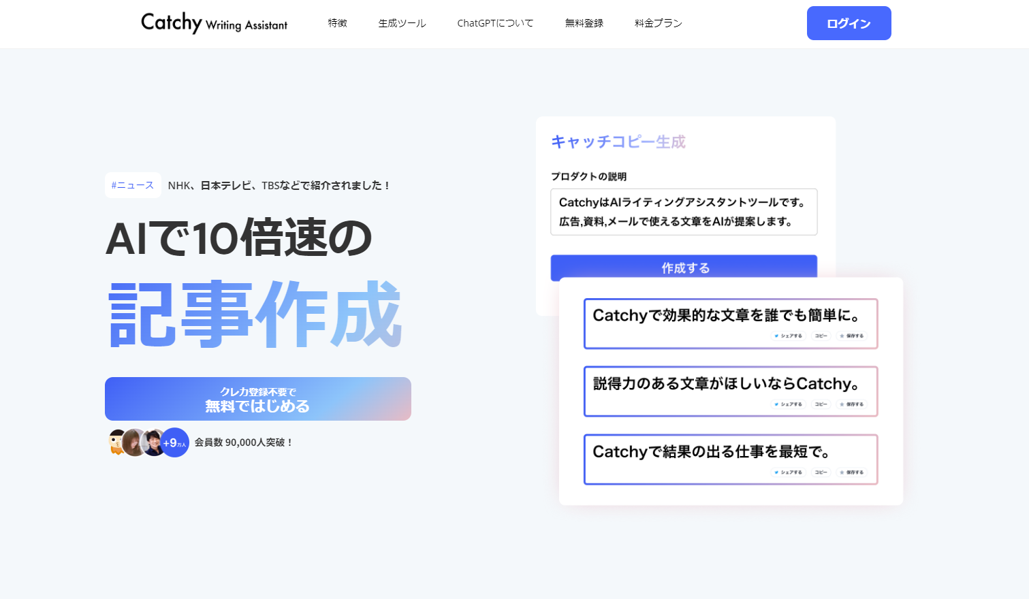1029x599 pixels.
Task: Click the 'AIで10倍速の' headline
Action: pos(239,238)
